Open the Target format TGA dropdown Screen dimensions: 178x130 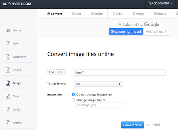pos(98,84)
